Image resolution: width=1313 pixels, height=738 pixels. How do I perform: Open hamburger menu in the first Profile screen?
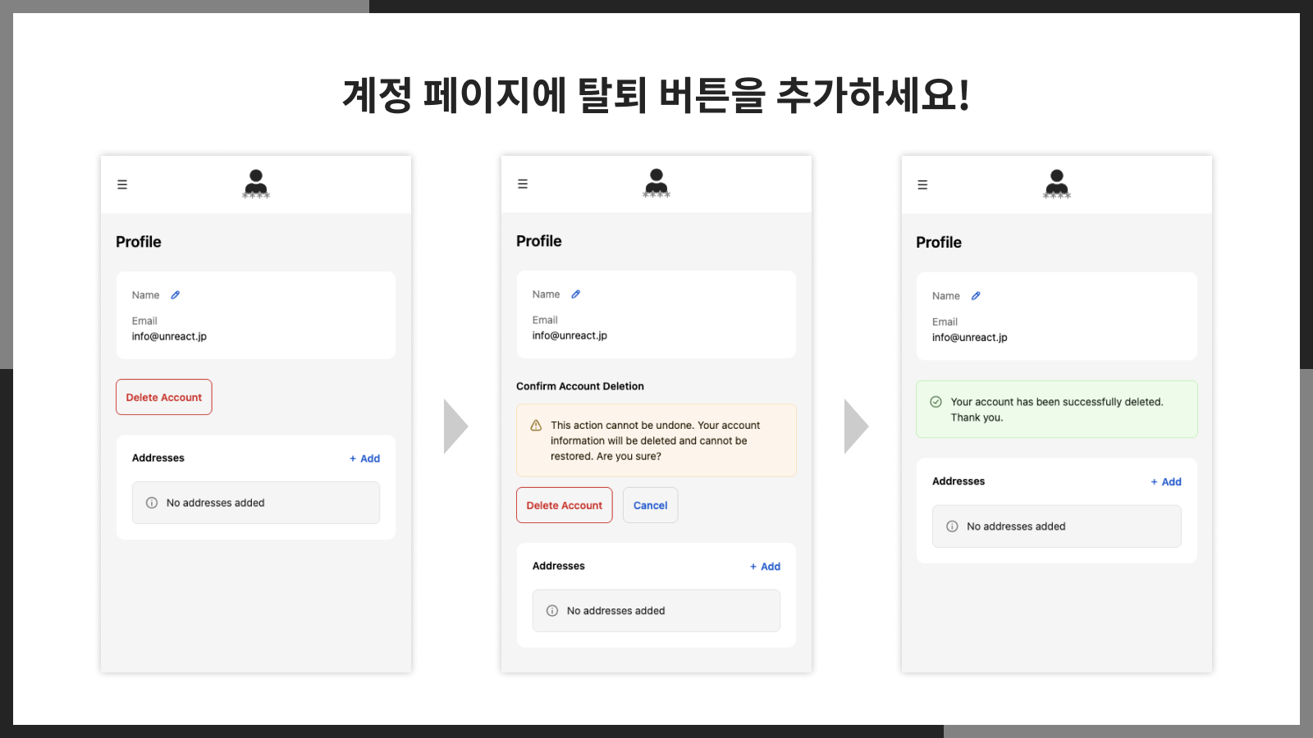point(122,184)
